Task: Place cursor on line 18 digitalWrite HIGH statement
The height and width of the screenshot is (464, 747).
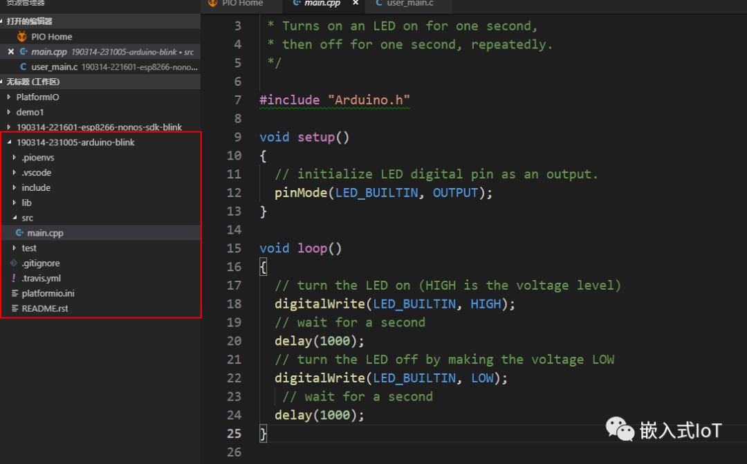Action: [394, 304]
